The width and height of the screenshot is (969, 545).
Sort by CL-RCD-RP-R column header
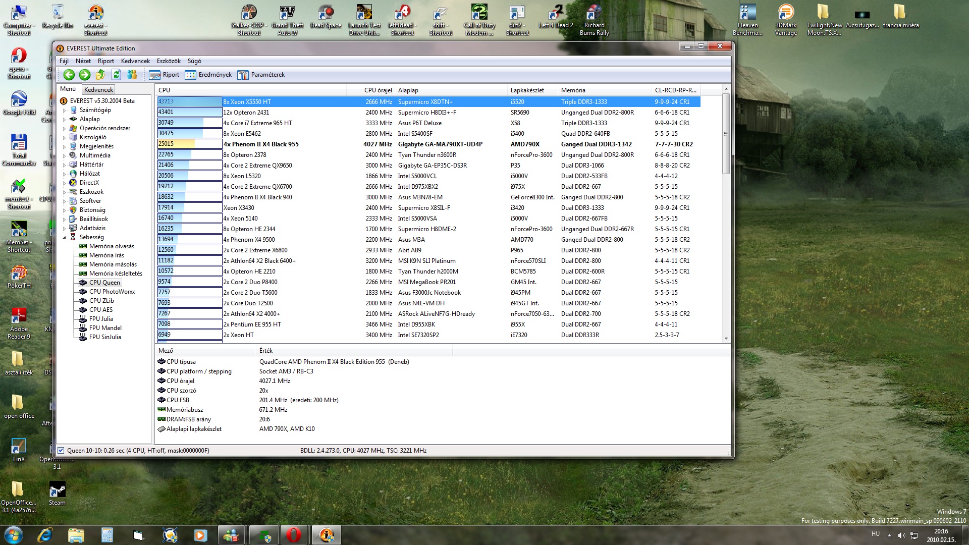pyautogui.click(x=676, y=90)
